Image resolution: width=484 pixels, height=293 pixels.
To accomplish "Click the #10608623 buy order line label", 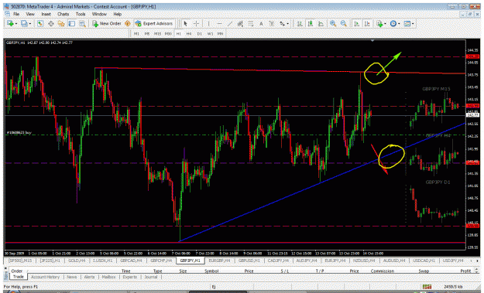I will pyautogui.click(x=19, y=133).
